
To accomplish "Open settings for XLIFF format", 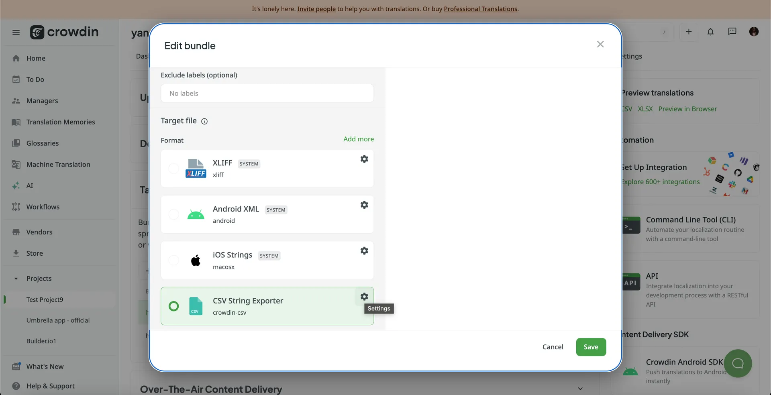I will pos(364,159).
